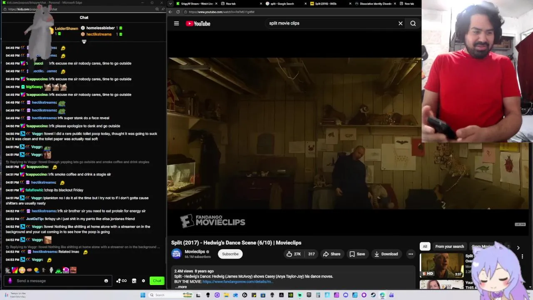Viewport: 533px width, 300px height.
Task: Select the blushing face quick emote
Action: 22,270
